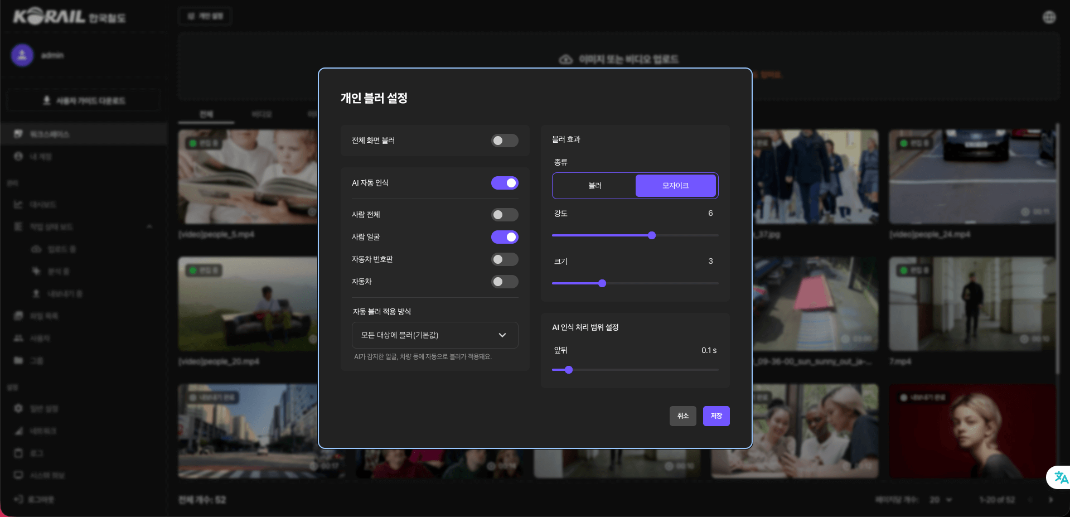Image resolution: width=1070 pixels, height=517 pixels.
Task: Click the 저장 button
Action: [x=716, y=416]
